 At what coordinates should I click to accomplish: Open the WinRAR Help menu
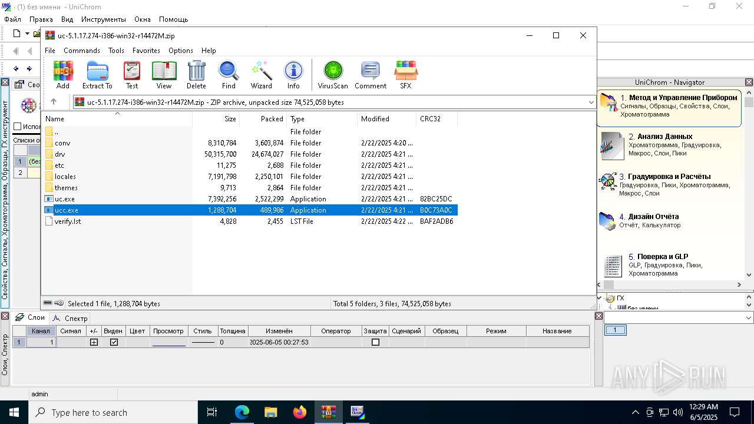pos(209,51)
